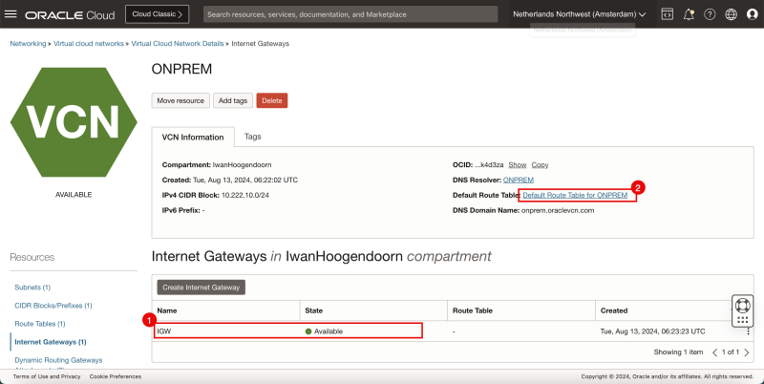Click Create Internet Gateway button
Image resolution: width=764 pixels, height=384 pixels.
coord(202,287)
